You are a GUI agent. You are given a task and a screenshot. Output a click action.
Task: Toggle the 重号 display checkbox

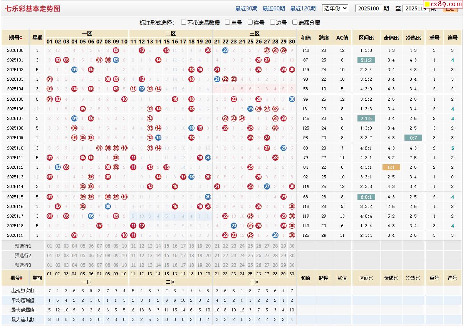(228, 22)
